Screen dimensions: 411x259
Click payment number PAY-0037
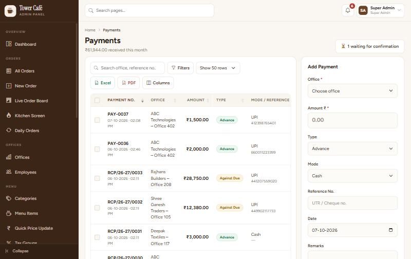pos(118,114)
